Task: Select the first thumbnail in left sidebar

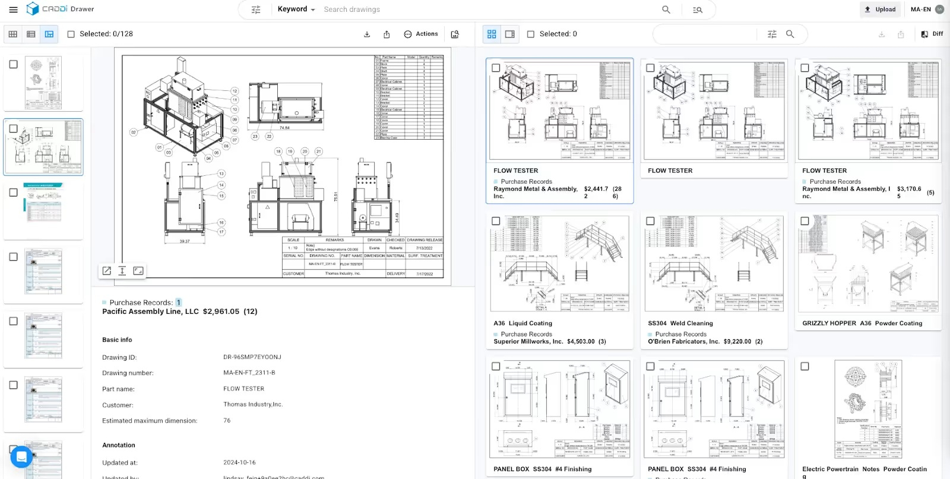Action: tap(43, 83)
